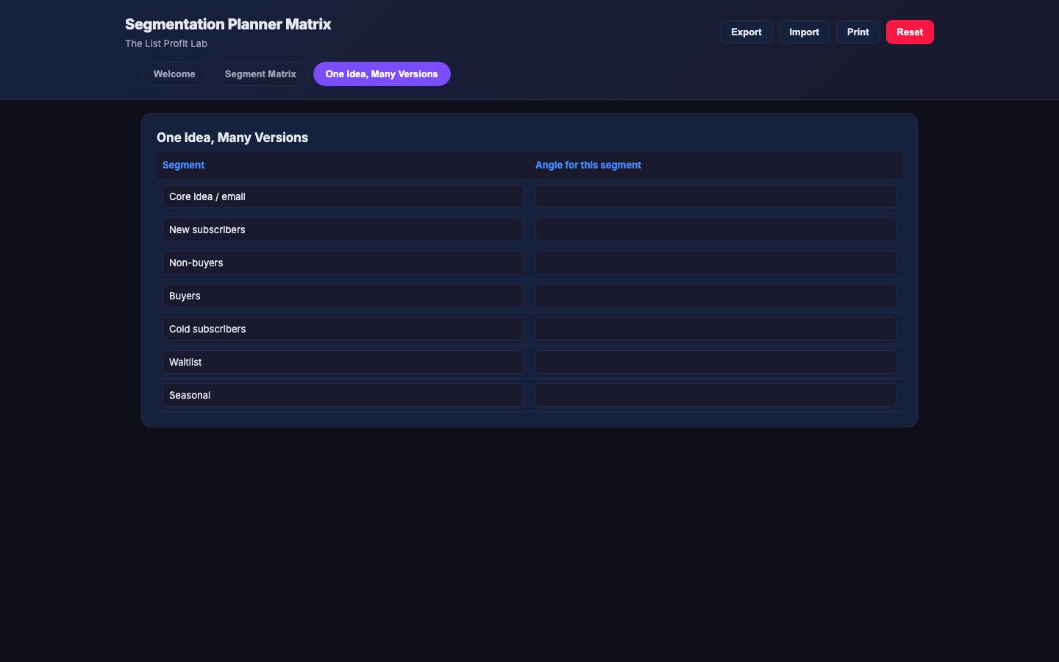Focus the angle field for Seasonal
This screenshot has height=662, width=1059.
click(716, 395)
